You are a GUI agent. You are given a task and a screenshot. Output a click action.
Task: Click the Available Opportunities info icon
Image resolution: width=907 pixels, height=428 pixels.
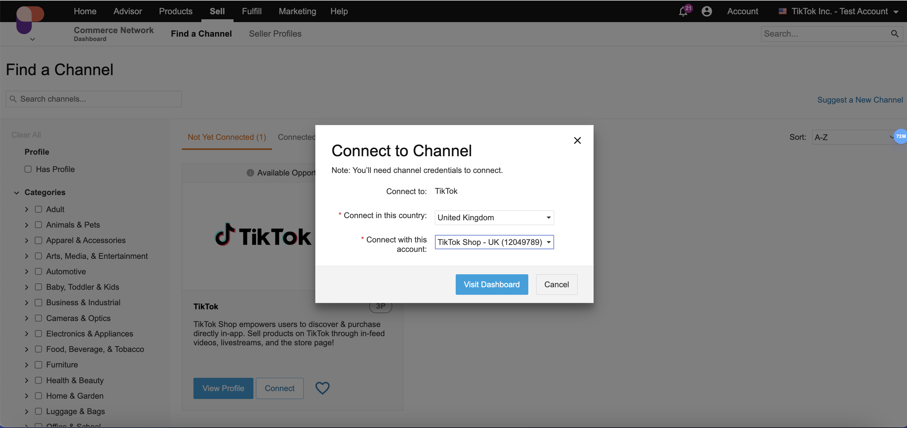coord(250,173)
